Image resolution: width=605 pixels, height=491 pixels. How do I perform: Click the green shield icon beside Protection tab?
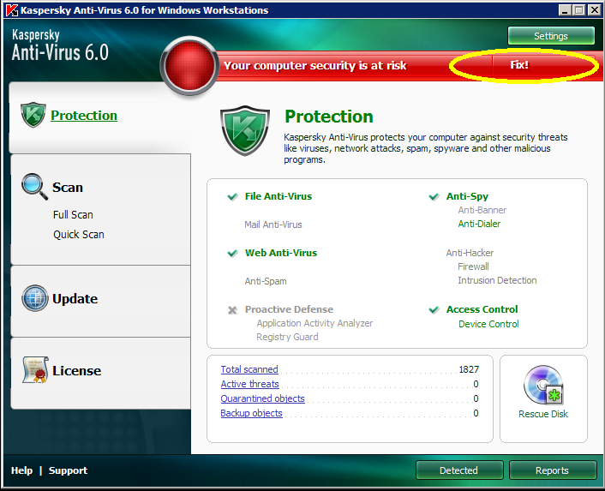coord(33,115)
